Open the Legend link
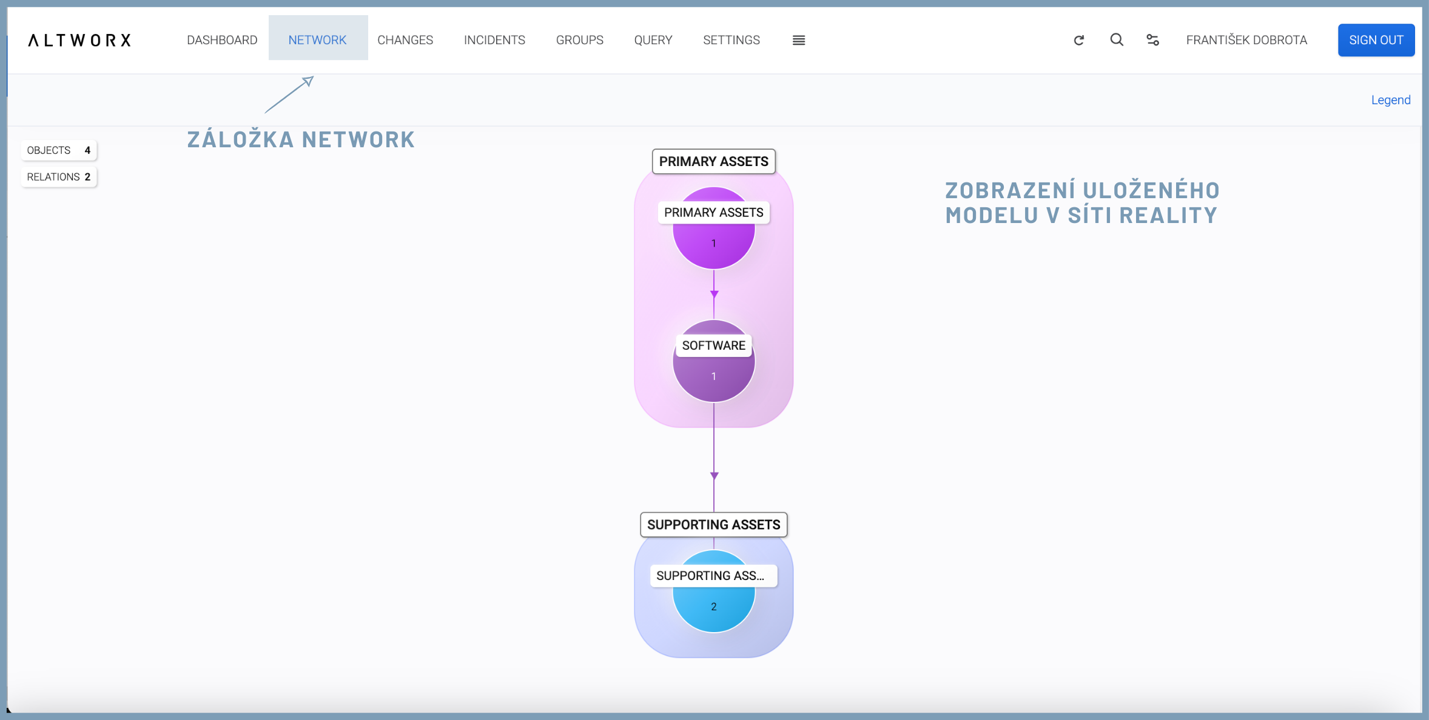Image resolution: width=1429 pixels, height=720 pixels. tap(1390, 100)
